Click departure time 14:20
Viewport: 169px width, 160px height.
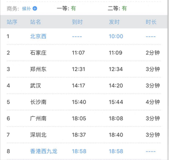(x=116, y=86)
